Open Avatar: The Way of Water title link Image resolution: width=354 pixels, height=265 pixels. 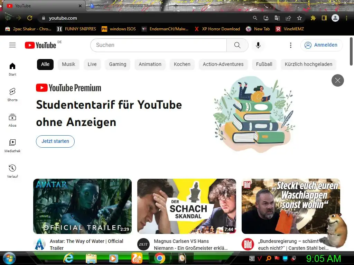point(86,245)
